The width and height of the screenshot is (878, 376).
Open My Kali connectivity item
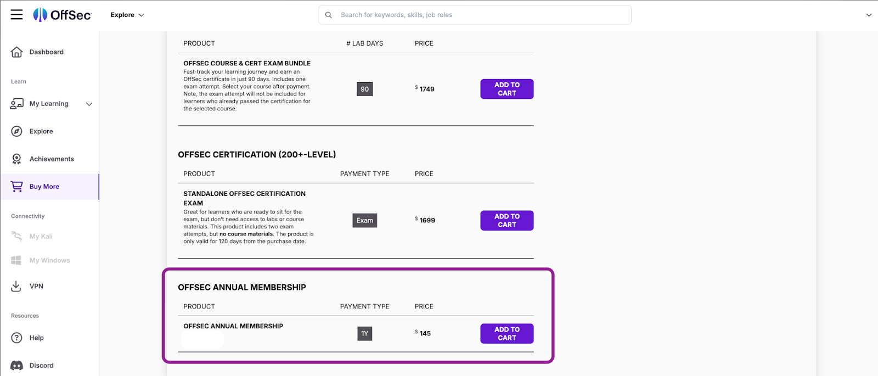pos(41,237)
